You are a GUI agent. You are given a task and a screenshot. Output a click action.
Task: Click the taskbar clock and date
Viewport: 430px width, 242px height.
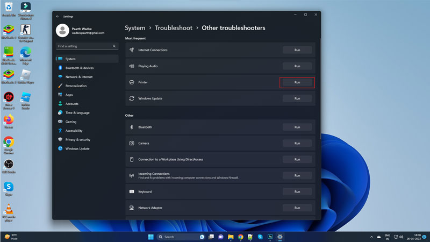point(413,237)
